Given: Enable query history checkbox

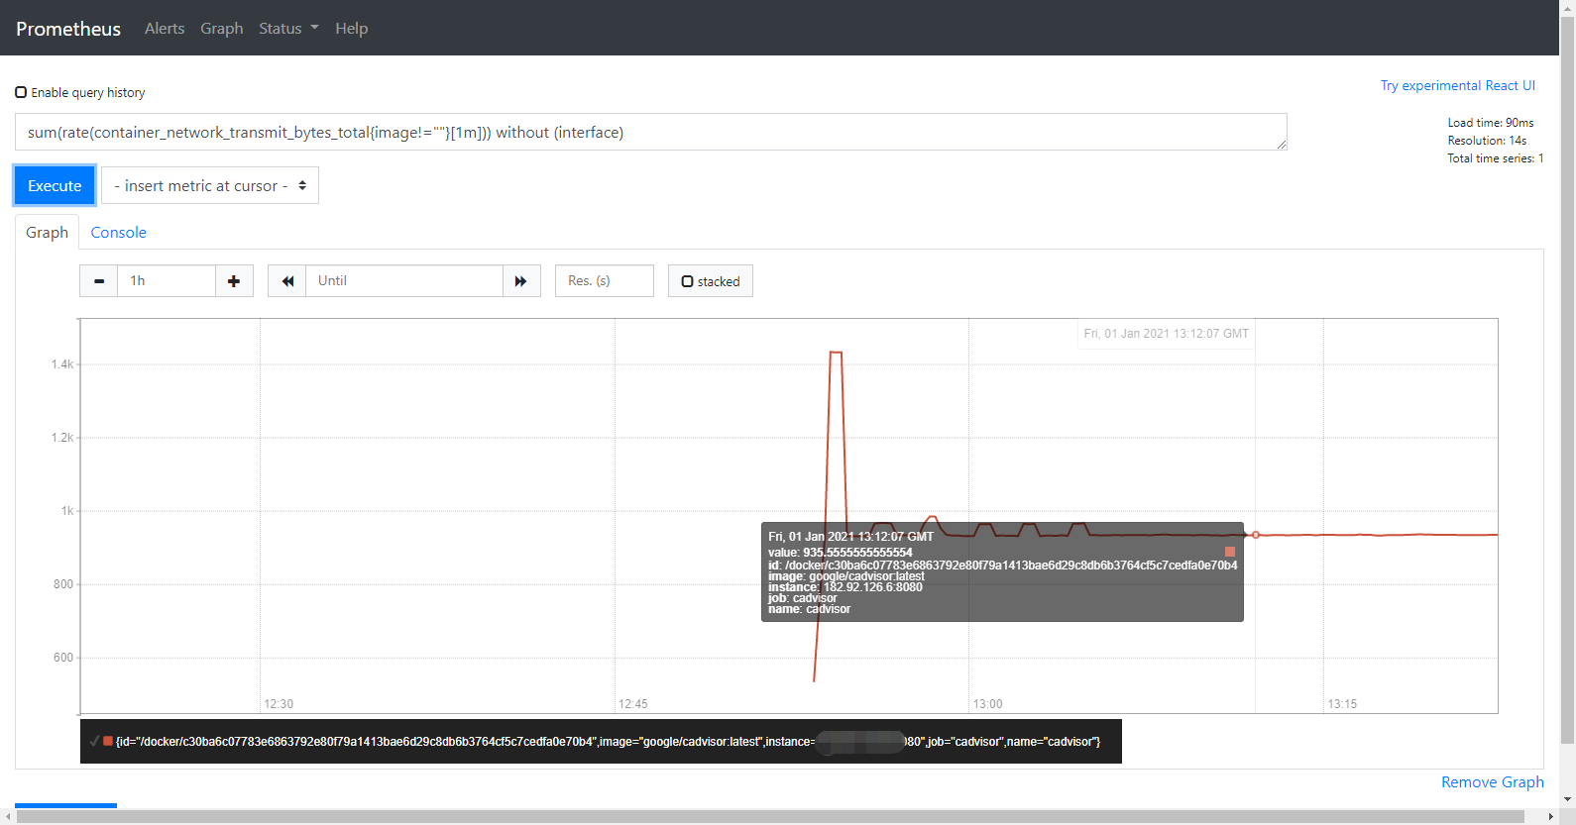Looking at the screenshot, I should [21, 92].
